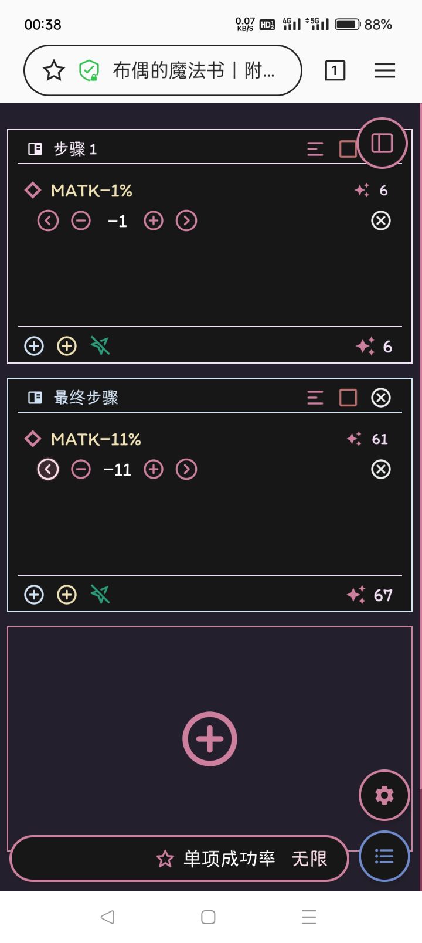Image resolution: width=422 pixels, height=943 pixels.
Task: Delete the MATK-11% stat row
Action: 381,469
